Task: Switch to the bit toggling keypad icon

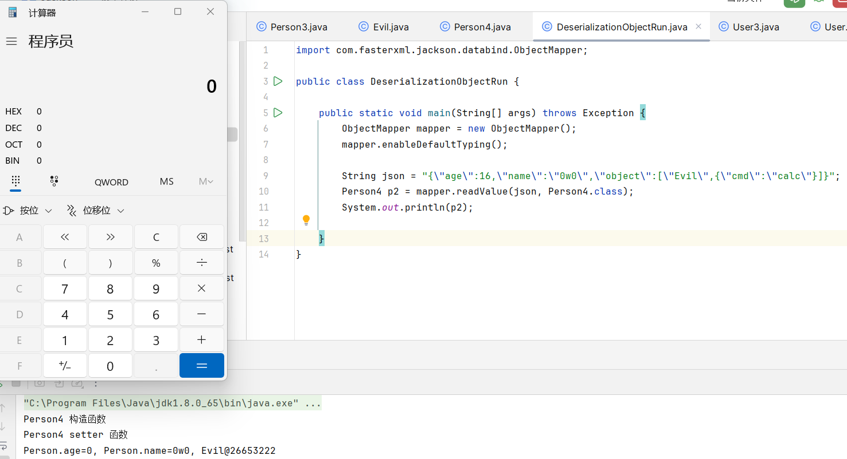Action: point(54,181)
